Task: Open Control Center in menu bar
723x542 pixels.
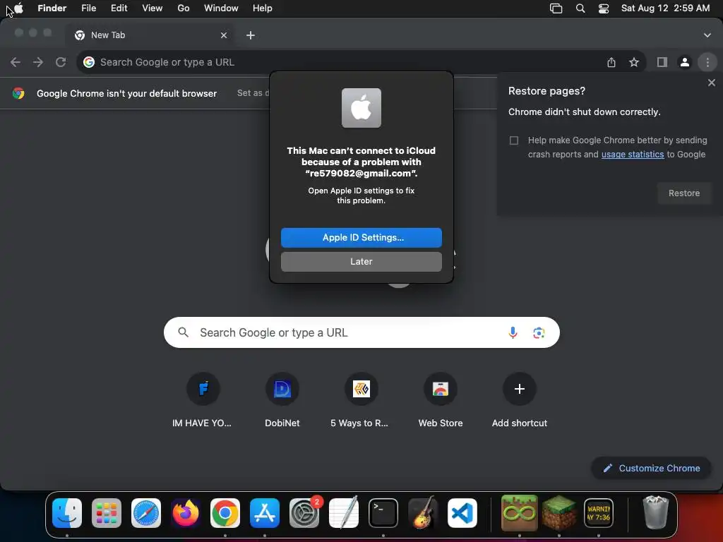Action: [604, 8]
